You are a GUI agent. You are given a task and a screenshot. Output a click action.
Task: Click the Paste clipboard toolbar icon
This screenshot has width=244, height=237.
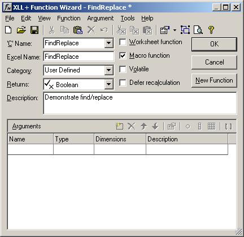(x=78, y=30)
